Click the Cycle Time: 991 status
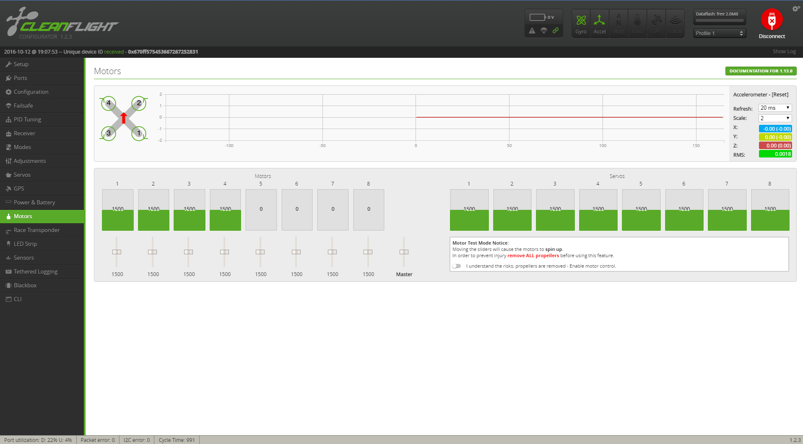Image resolution: width=803 pixels, height=444 pixels. pos(177,440)
